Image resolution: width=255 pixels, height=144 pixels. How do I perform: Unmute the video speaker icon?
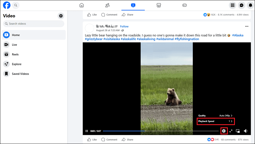coord(246,131)
